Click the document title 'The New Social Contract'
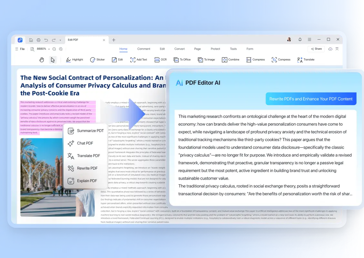The image size is (364, 258). (x=93, y=85)
